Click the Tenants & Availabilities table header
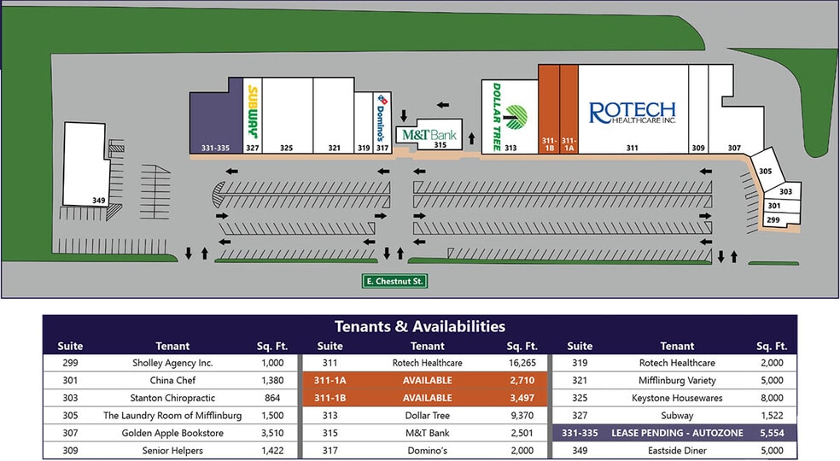Viewport: 840px width, 461px height. pyautogui.click(x=419, y=326)
